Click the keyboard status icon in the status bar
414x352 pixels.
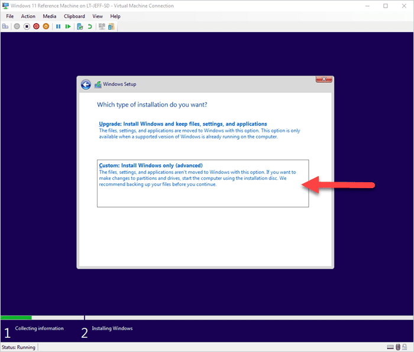[x=390, y=347]
